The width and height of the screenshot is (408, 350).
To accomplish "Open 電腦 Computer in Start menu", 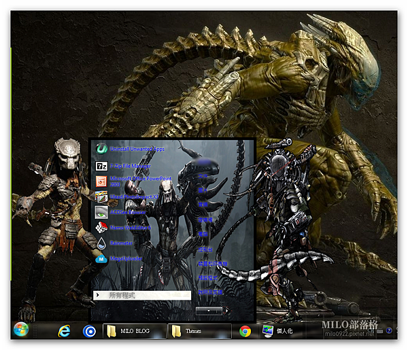I will coord(203,234).
